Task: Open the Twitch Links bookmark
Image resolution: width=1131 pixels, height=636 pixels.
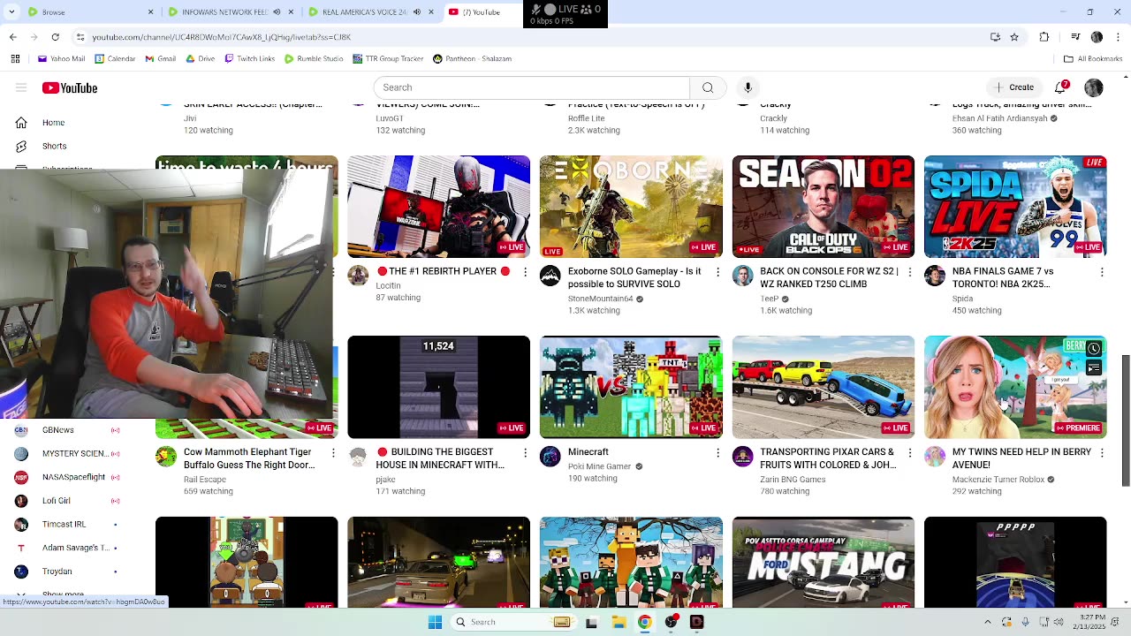Action: (249, 59)
